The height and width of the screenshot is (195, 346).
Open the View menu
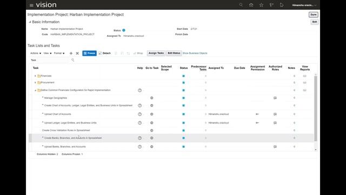[48, 53]
